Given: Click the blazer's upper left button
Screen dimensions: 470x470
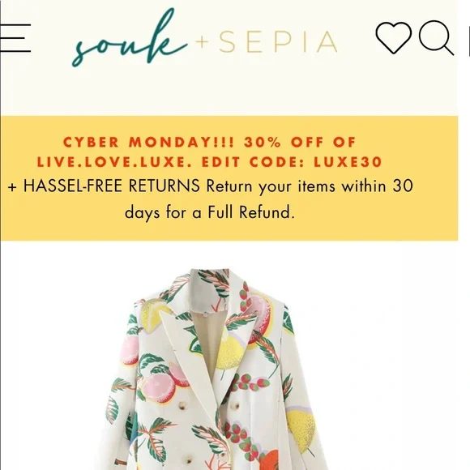Looking at the screenshot, I should 182,405.
